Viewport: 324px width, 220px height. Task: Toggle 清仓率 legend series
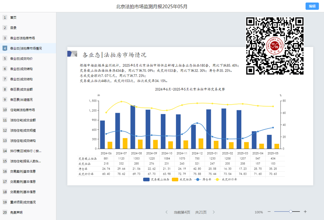[203, 179]
